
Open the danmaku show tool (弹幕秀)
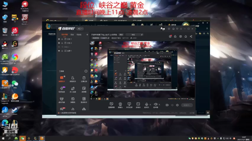tap(73, 100)
